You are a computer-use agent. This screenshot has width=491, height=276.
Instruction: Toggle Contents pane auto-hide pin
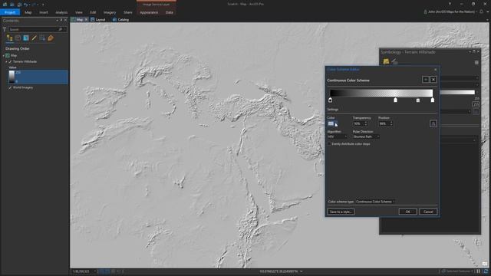click(x=61, y=20)
